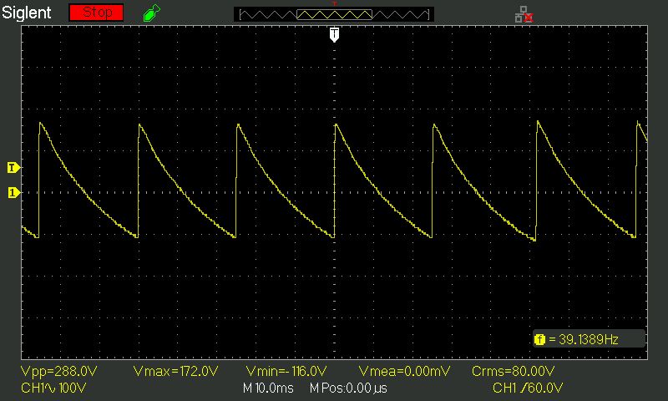668x401 pixels.
Task: Click the CH1 trigger level 60.0V readout
Action: click(541, 388)
